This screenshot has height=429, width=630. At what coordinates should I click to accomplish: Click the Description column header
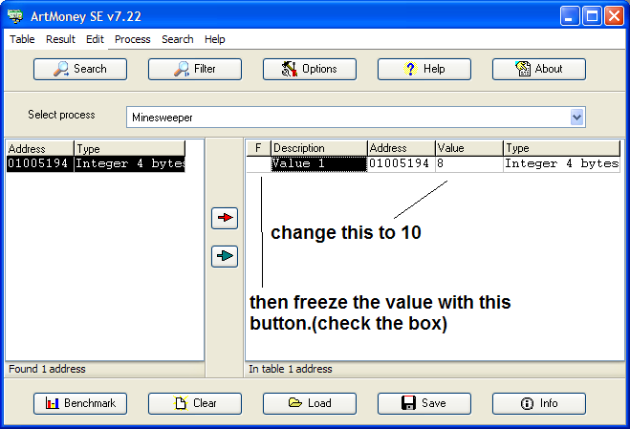(319, 148)
